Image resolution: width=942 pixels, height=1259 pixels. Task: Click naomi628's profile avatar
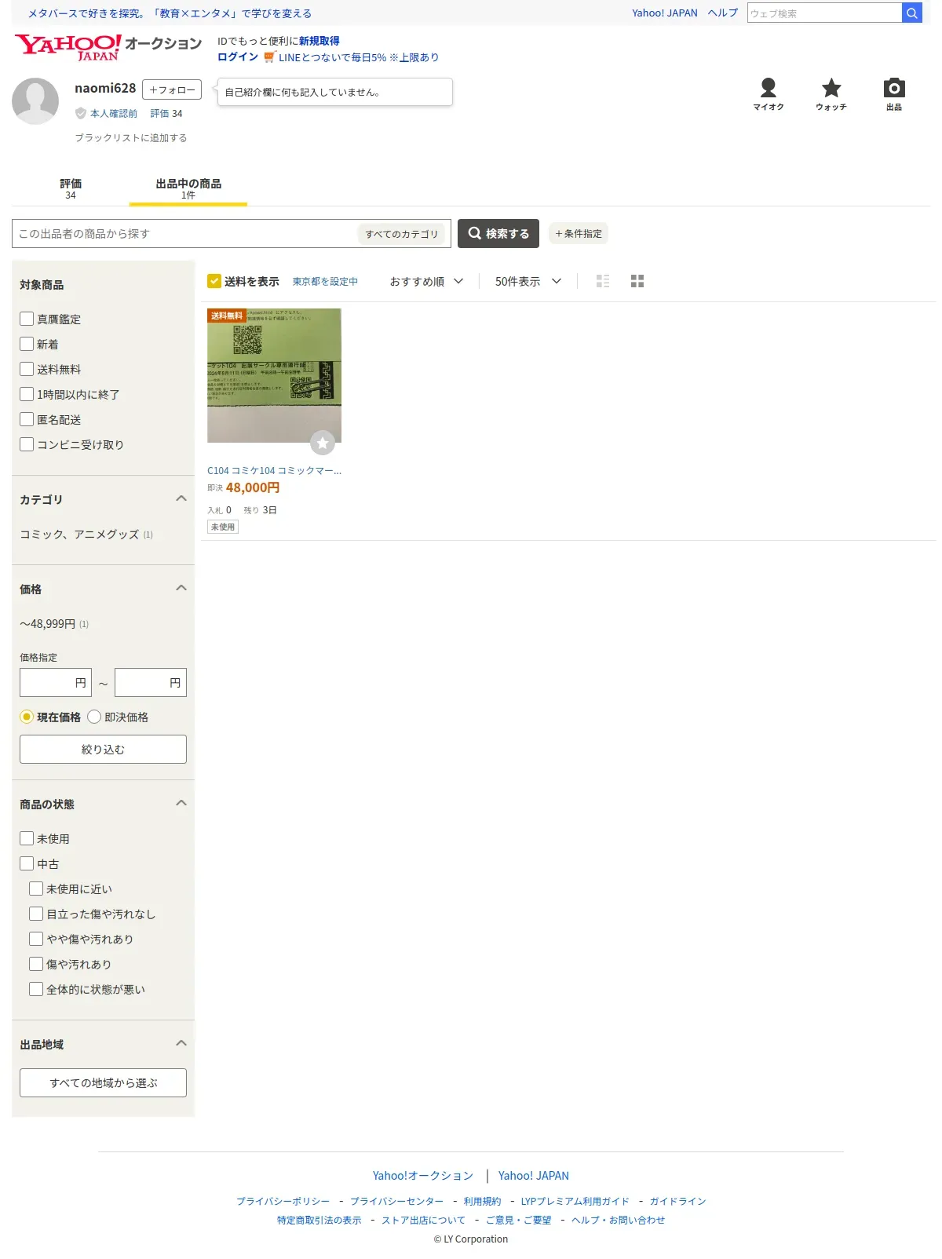(x=35, y=101)
